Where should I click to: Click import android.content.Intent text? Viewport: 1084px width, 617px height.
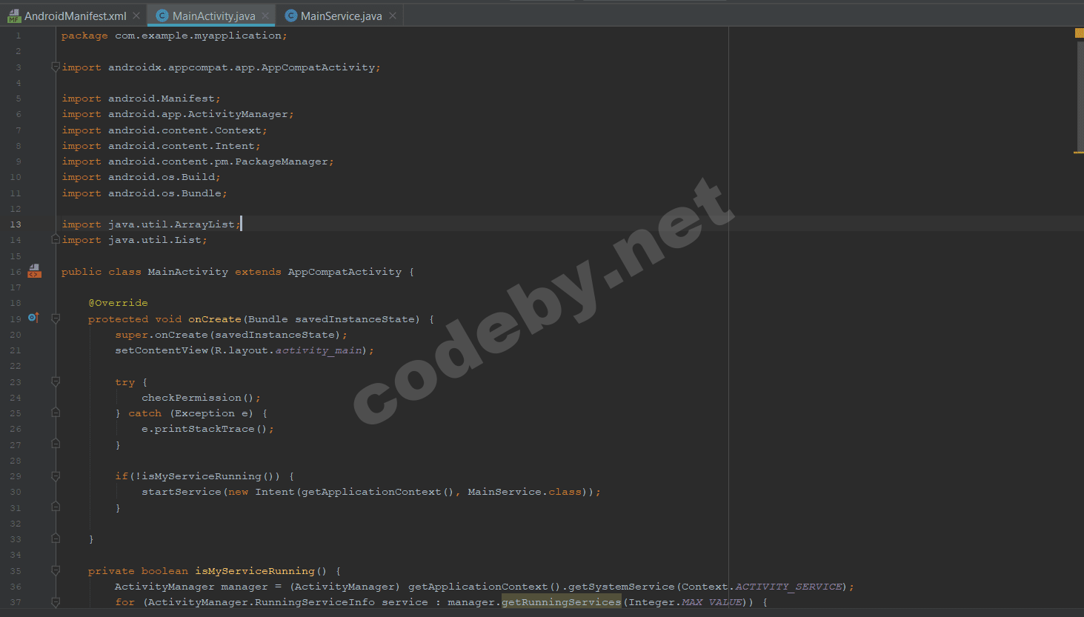[x=161, y=146]
